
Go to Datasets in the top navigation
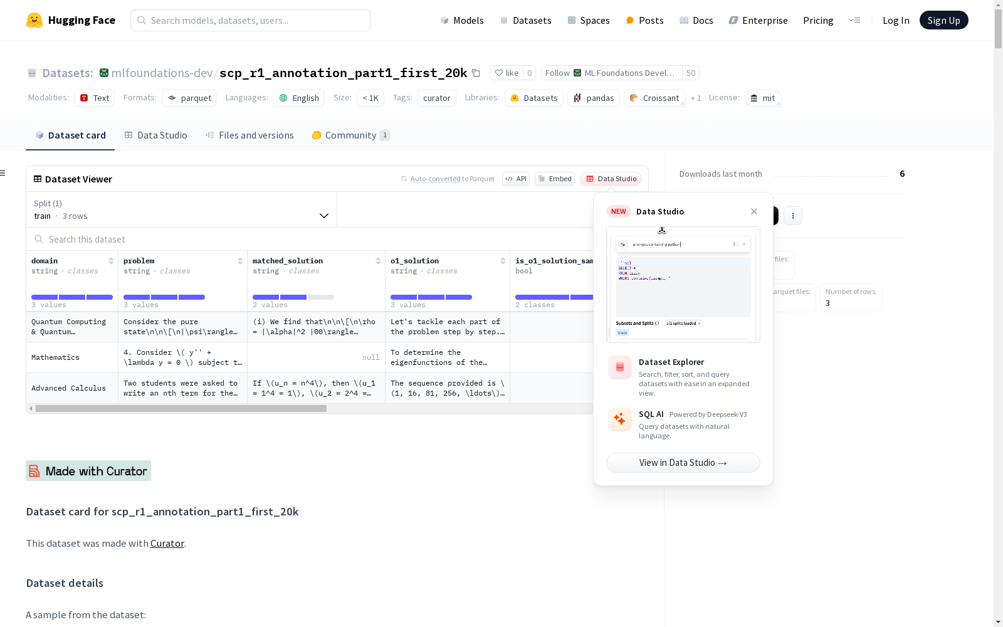click(525, 20)
